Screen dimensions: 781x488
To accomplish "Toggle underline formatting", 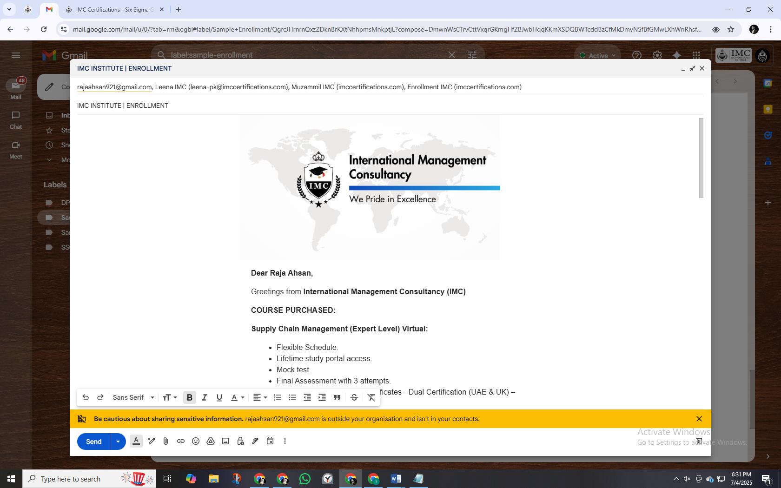I will click(x=219, y=397).
